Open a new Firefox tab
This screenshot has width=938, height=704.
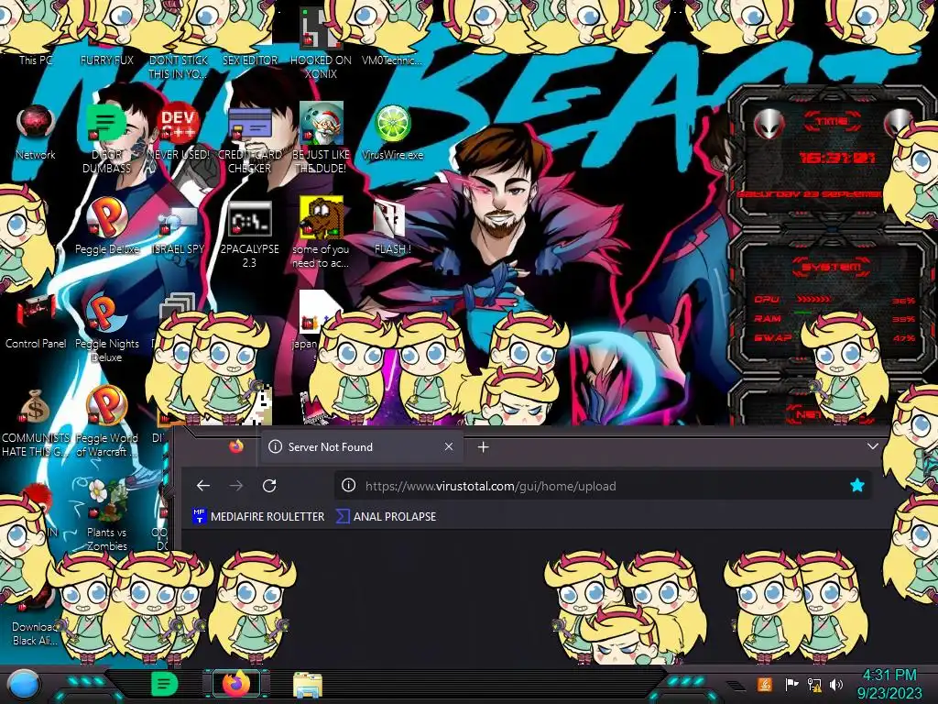tap(484, 446)
